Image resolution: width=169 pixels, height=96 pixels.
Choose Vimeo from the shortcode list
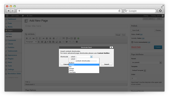pyautogui.click(x=84, y=70)
